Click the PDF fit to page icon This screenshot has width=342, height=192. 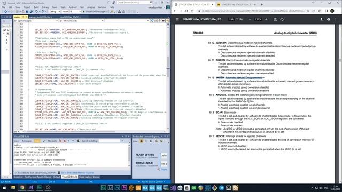[276, 19]
